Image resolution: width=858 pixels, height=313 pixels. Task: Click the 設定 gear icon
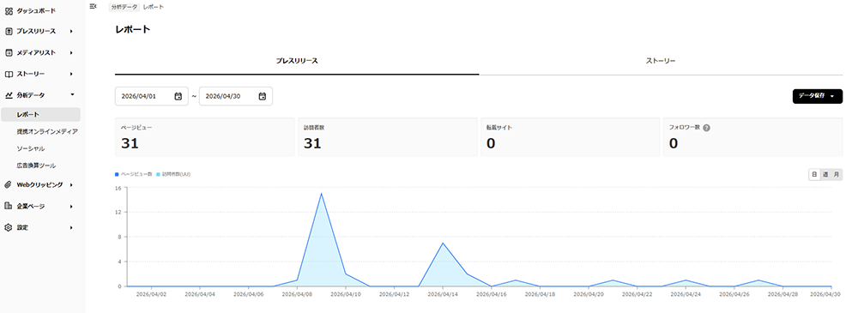click(x=9, y=227)
